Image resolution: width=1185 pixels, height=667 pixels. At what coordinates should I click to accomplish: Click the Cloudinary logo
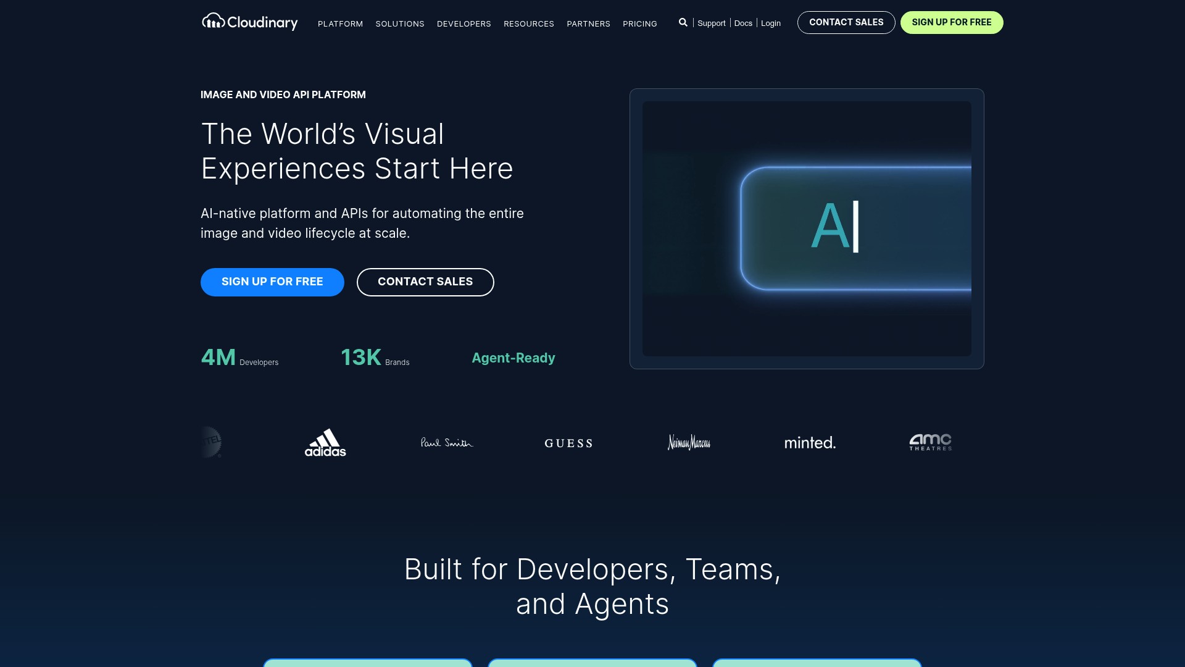[250, 22]
